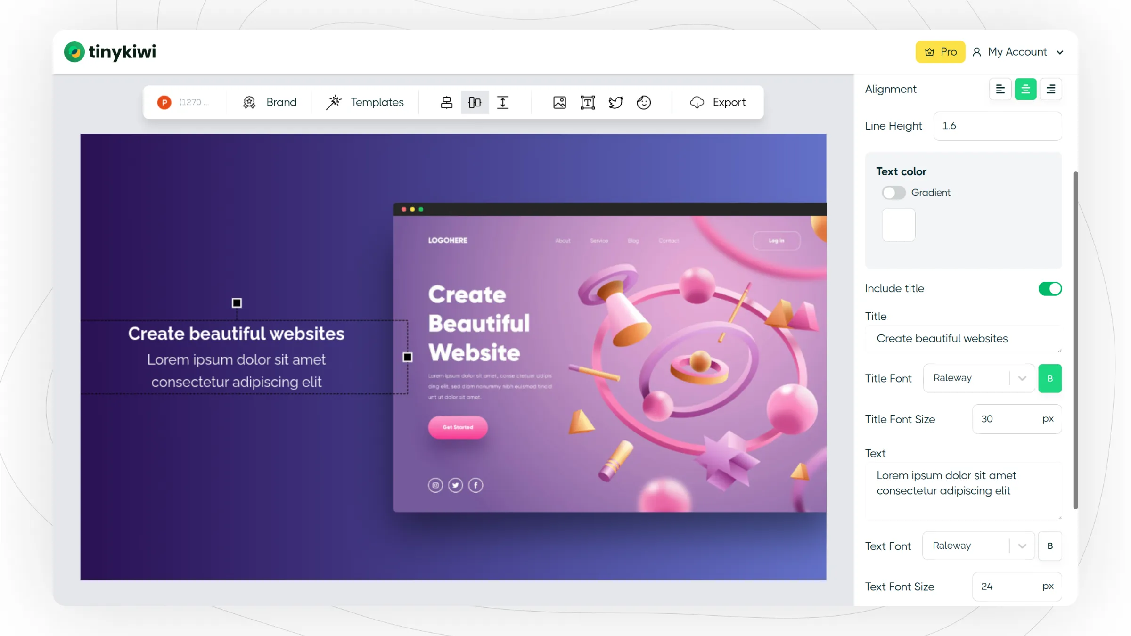Align text to the right
The width and height of the screenshot is (1131, 636).
pyautogui.click(x=1051, y=89)
